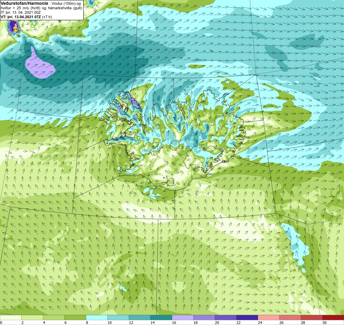This screenshot has width=344, height=325.
Task: Pick the 10–12 m/s turquoise legend swatch
Action: [118, 317]
